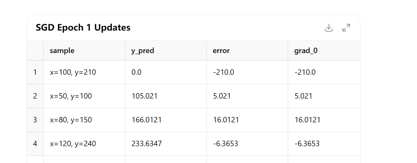Select the y_pred value 166.0121
Viewport: 417px width, 163px height.
(146, 120)
